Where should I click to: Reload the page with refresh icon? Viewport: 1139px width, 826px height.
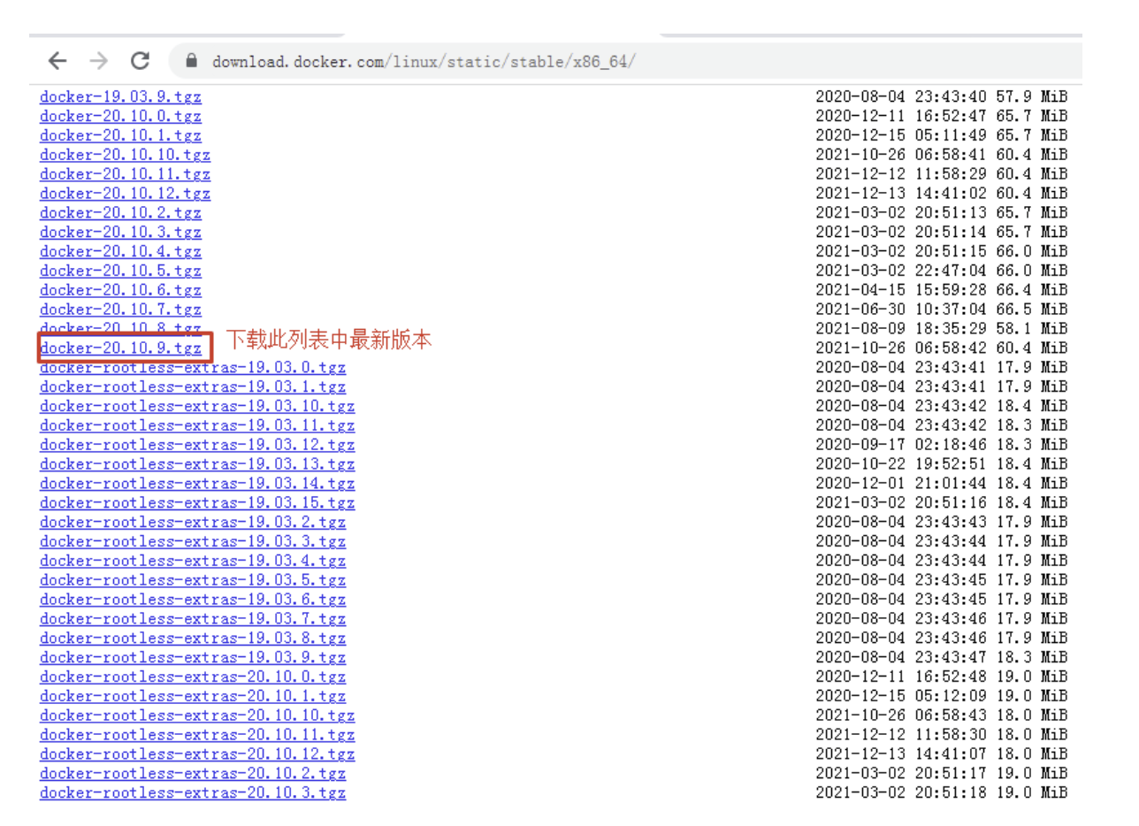tap(140, 61)
